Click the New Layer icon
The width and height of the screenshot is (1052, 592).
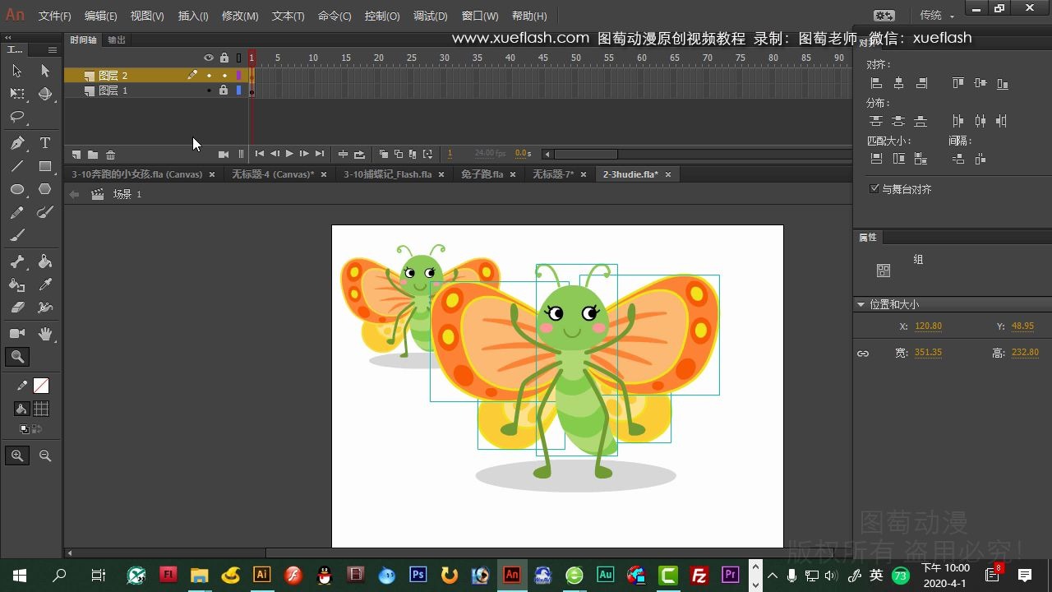[76, 155]
